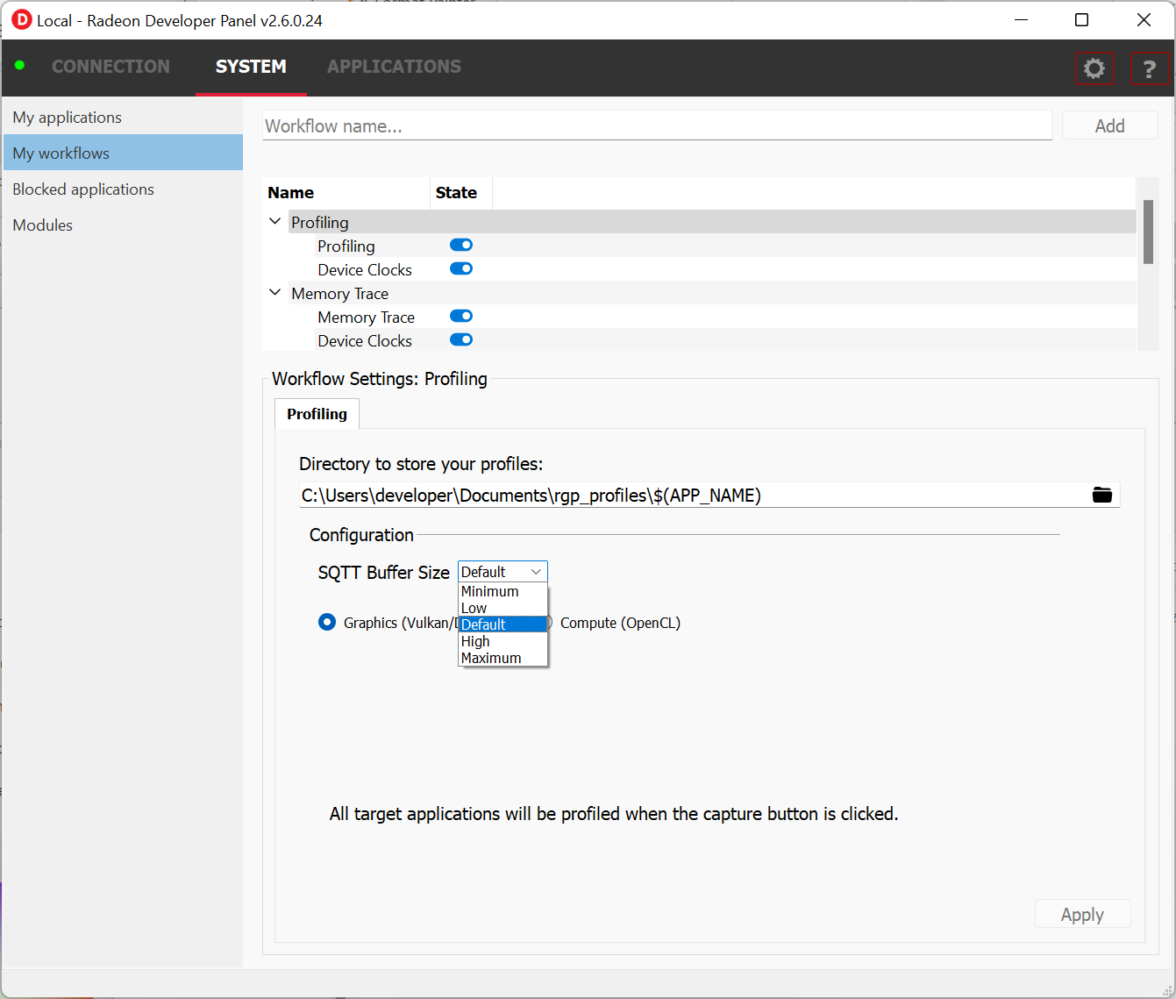Click the folder browse icon for profile directory

pos(1102,496)
